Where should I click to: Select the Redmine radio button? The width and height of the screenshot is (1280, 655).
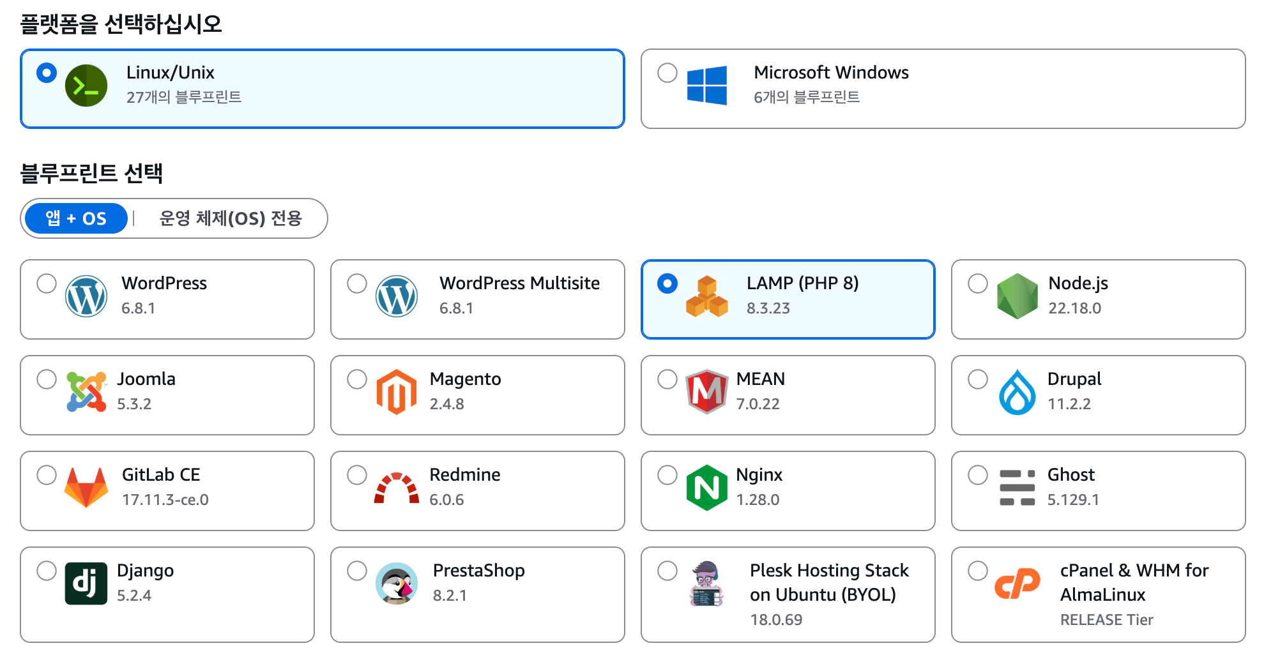point(357,475)
